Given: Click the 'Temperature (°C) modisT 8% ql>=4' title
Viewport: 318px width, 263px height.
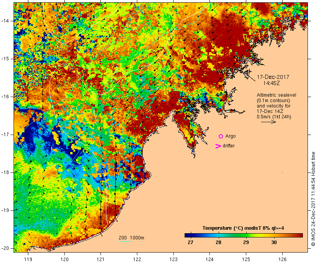Looking at the screenshot, I should click(243, 228).
